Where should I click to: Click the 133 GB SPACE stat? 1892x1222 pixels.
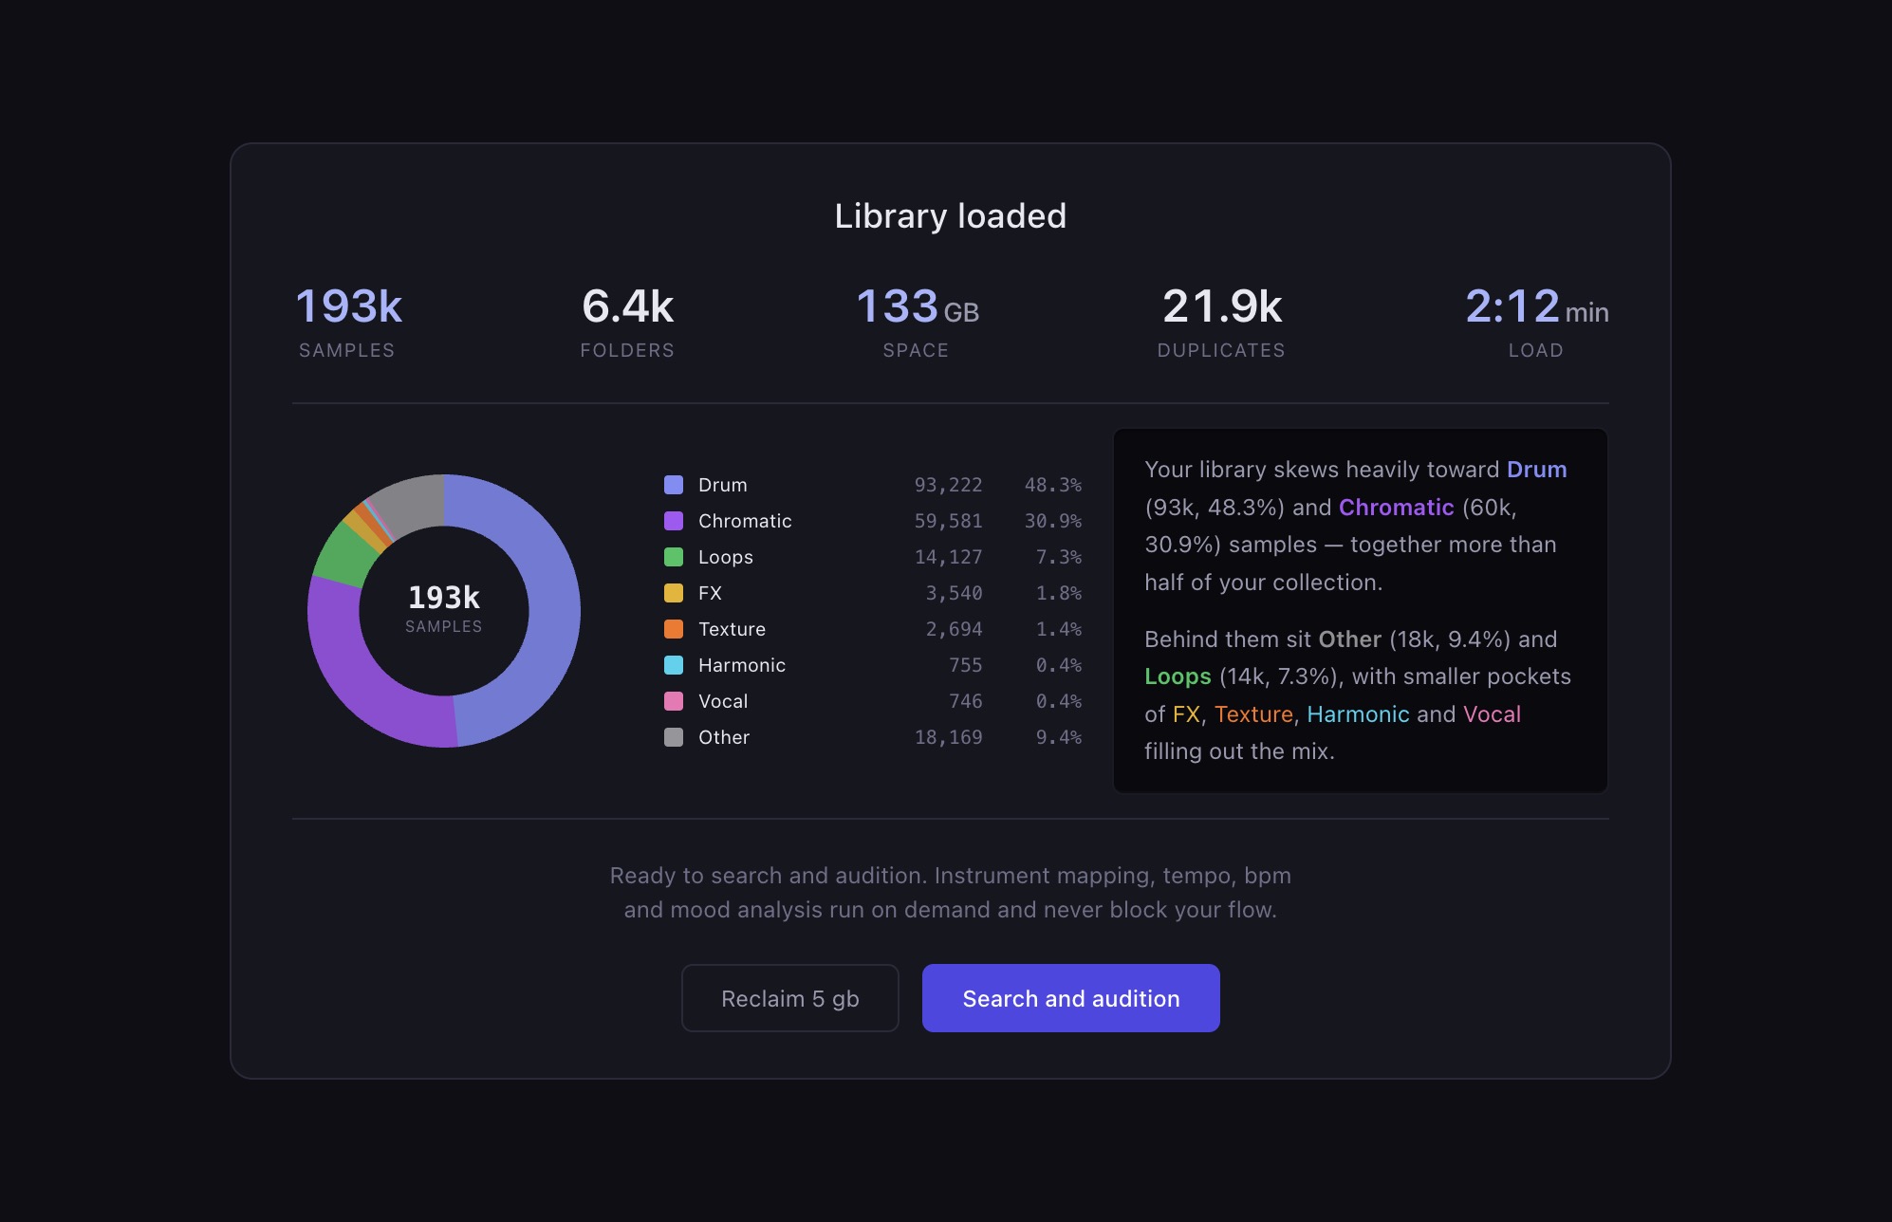pyautogui.click(x=917, y=323)
